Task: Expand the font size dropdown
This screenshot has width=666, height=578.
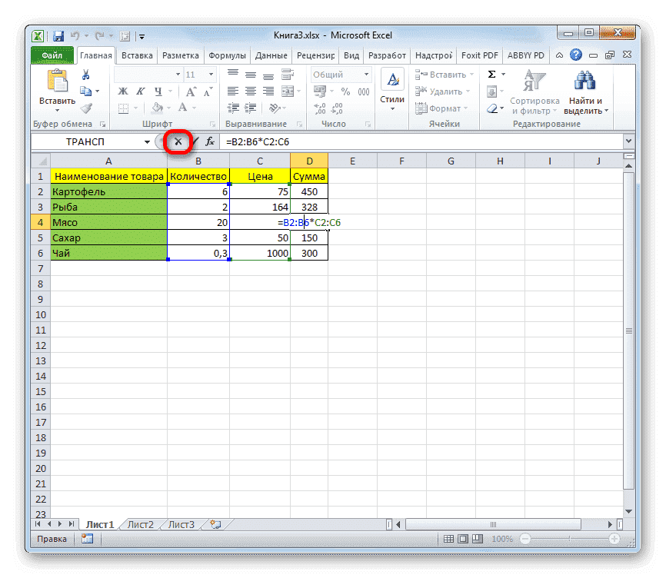Action: [209, 73]
